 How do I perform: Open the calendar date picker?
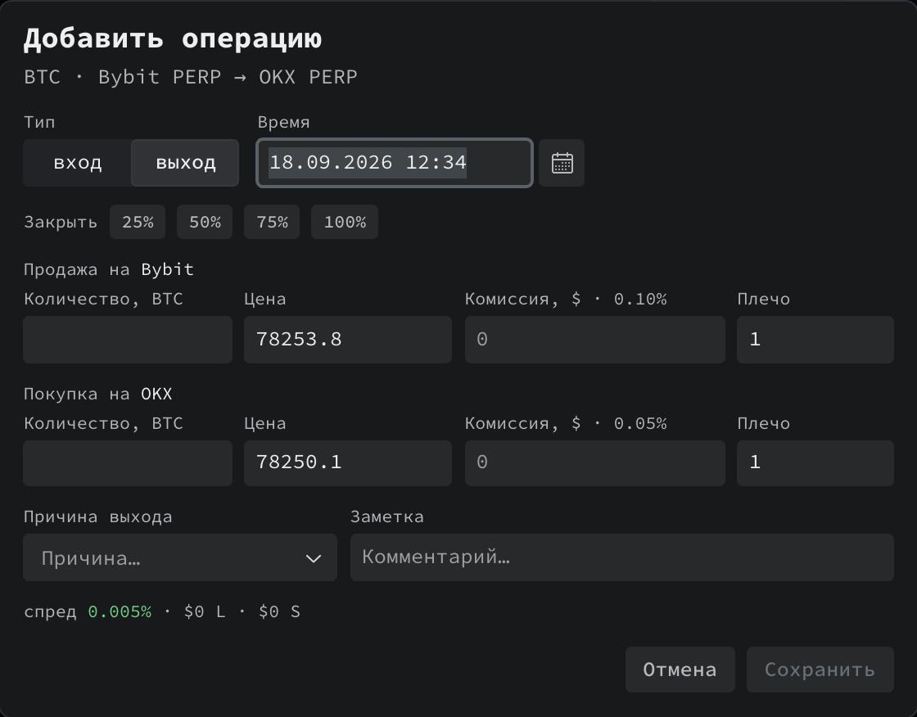pos(562,163)
